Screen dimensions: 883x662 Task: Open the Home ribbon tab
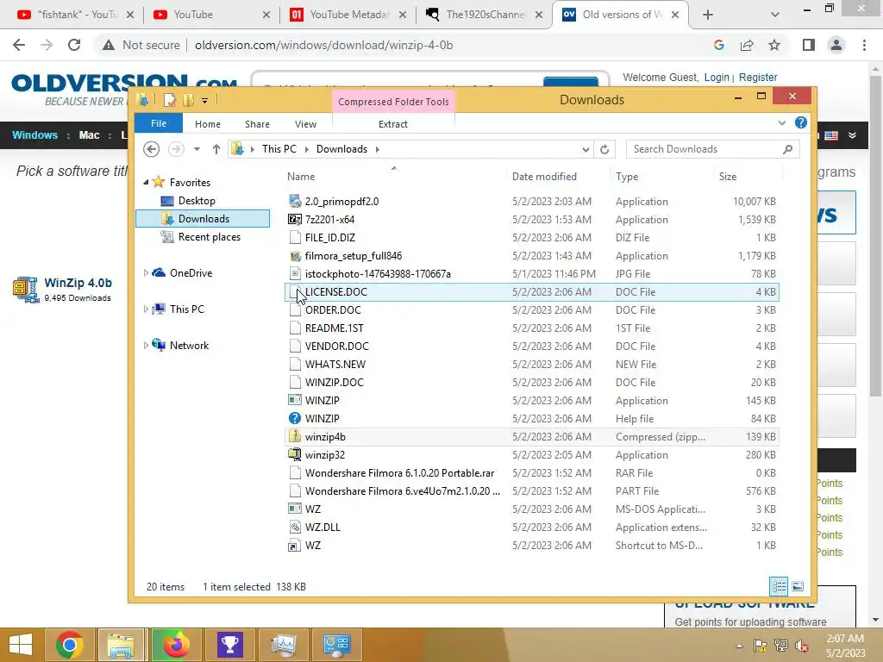(x=208, y=124)
